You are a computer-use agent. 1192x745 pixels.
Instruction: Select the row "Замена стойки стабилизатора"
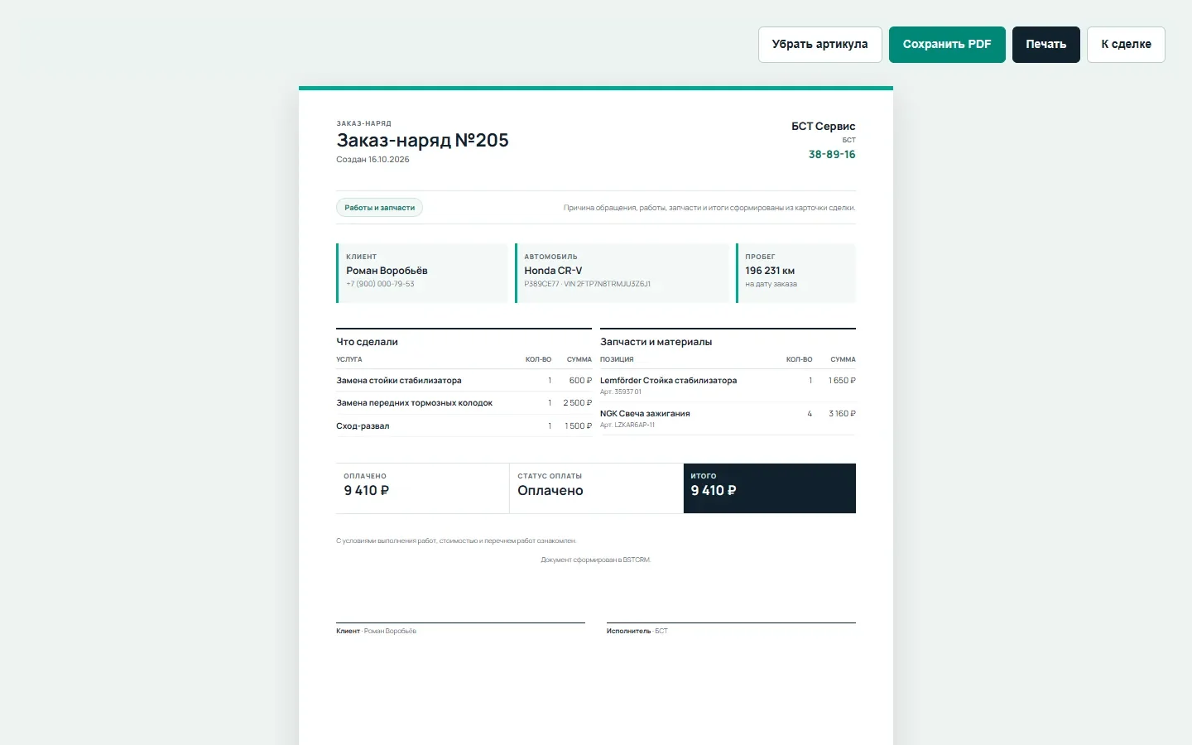pos(464,381)
